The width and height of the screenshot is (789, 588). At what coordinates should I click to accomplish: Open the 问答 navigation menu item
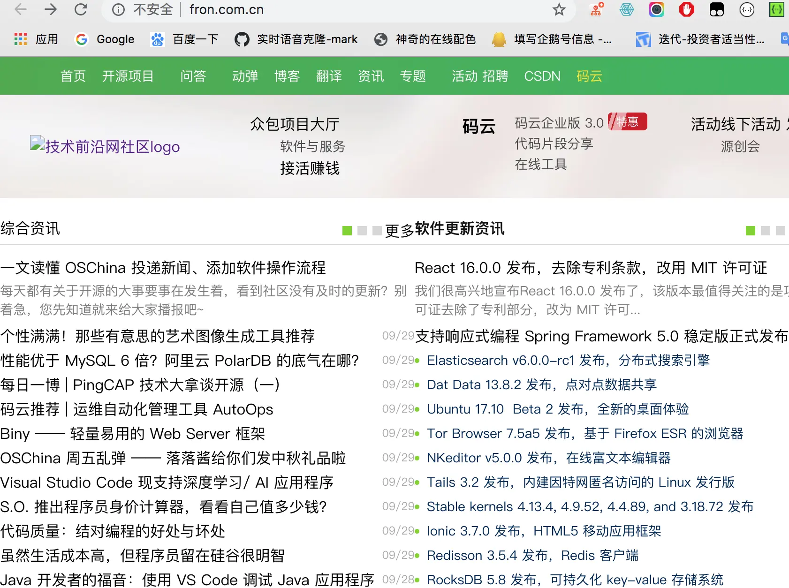click(192, 76)
